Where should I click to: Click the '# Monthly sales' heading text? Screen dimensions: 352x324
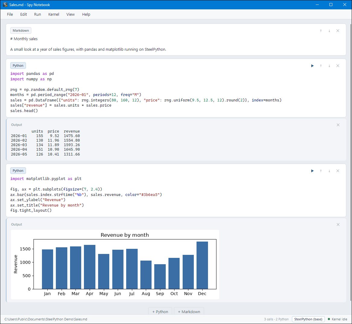click(24, 39)
